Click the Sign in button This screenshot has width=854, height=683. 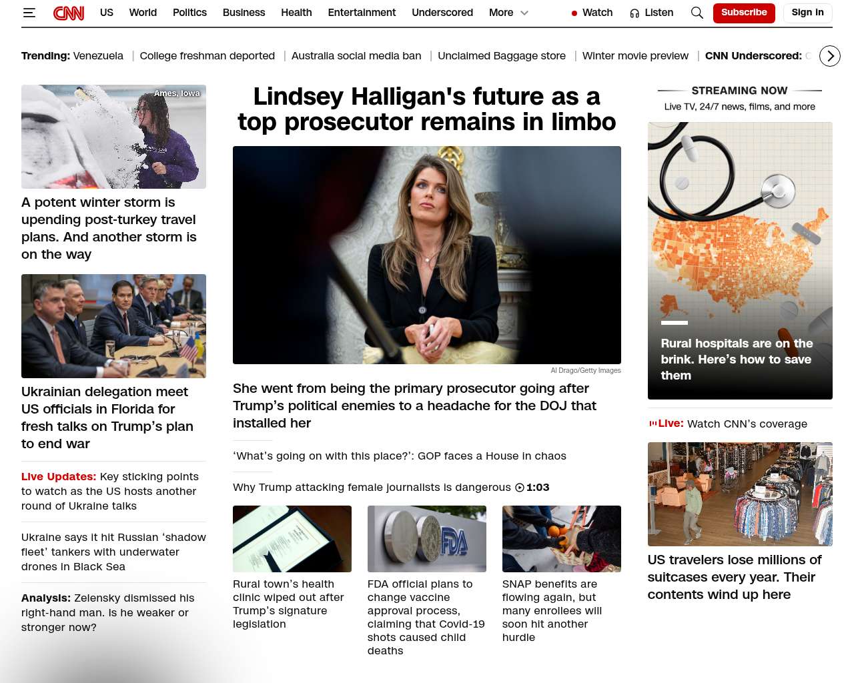click(807, 13)
